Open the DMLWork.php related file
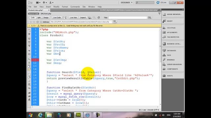The height and width of the screenshot is (118, 211). [x=46, y=14]
